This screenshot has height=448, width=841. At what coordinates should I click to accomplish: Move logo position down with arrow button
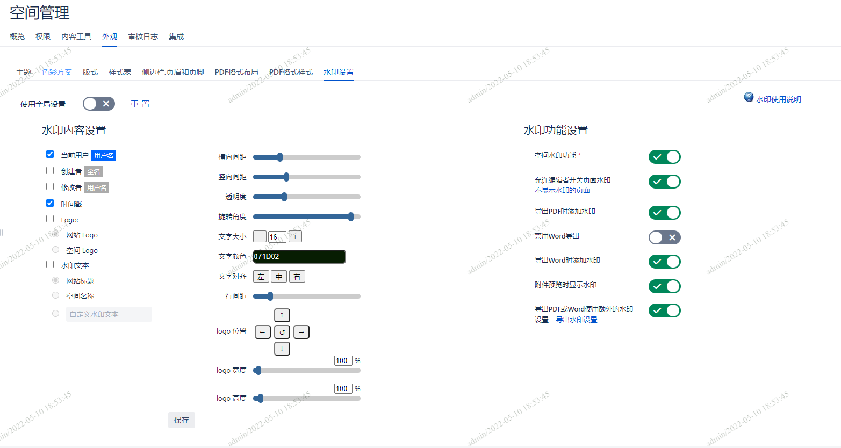[282, 348]
